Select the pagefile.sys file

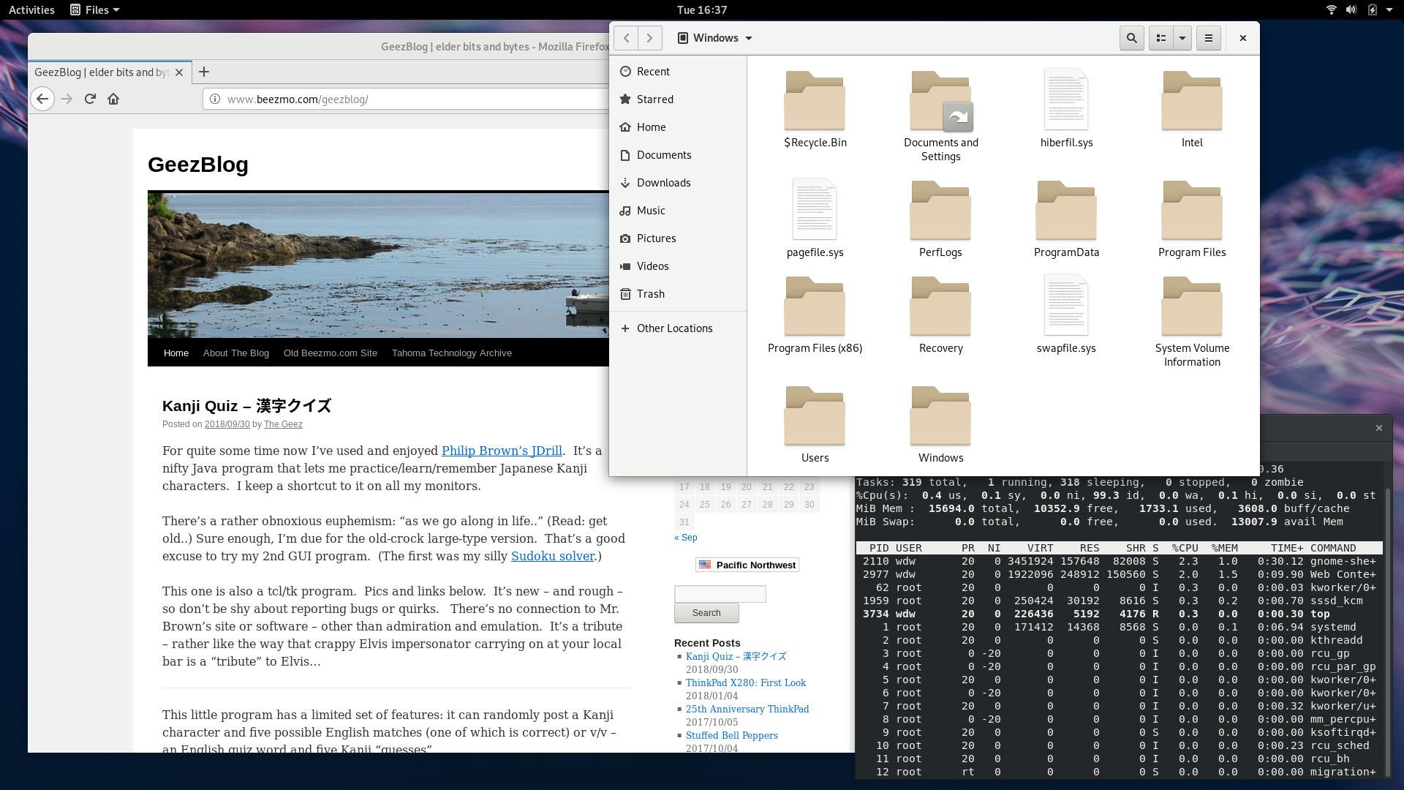(x=815, y=218)
